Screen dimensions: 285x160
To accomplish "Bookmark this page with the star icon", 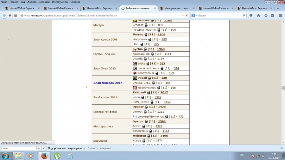I will tap(266, 15).
